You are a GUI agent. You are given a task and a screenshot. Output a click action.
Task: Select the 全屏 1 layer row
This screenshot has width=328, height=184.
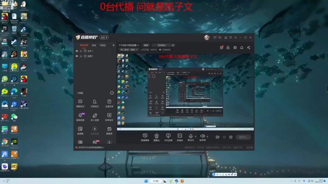(95, 56)
